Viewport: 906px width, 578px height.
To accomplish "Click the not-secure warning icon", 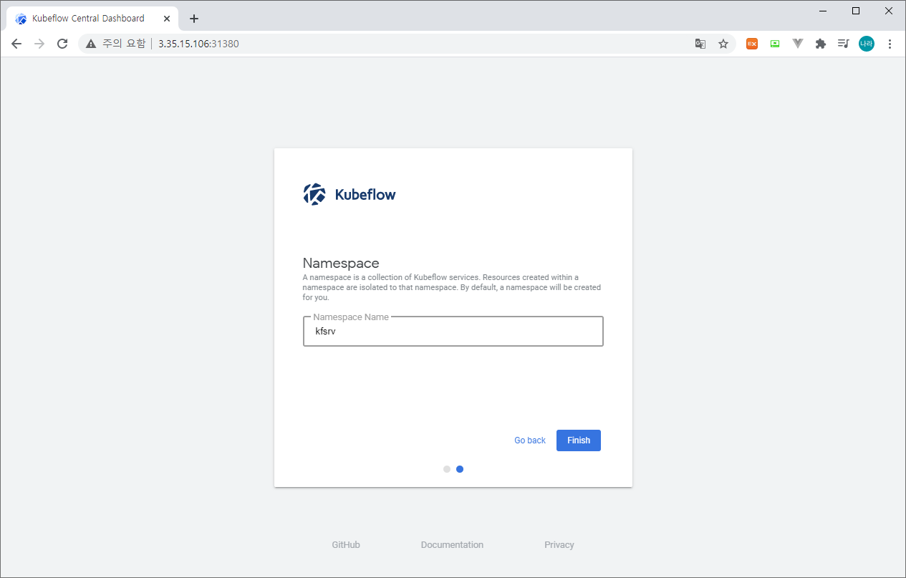I will click(x=91, y=44).
